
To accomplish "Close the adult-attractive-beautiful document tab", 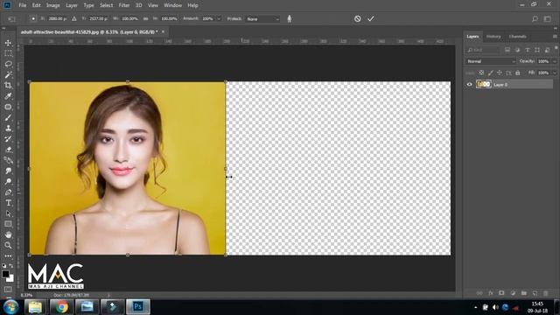I will 164,31.
